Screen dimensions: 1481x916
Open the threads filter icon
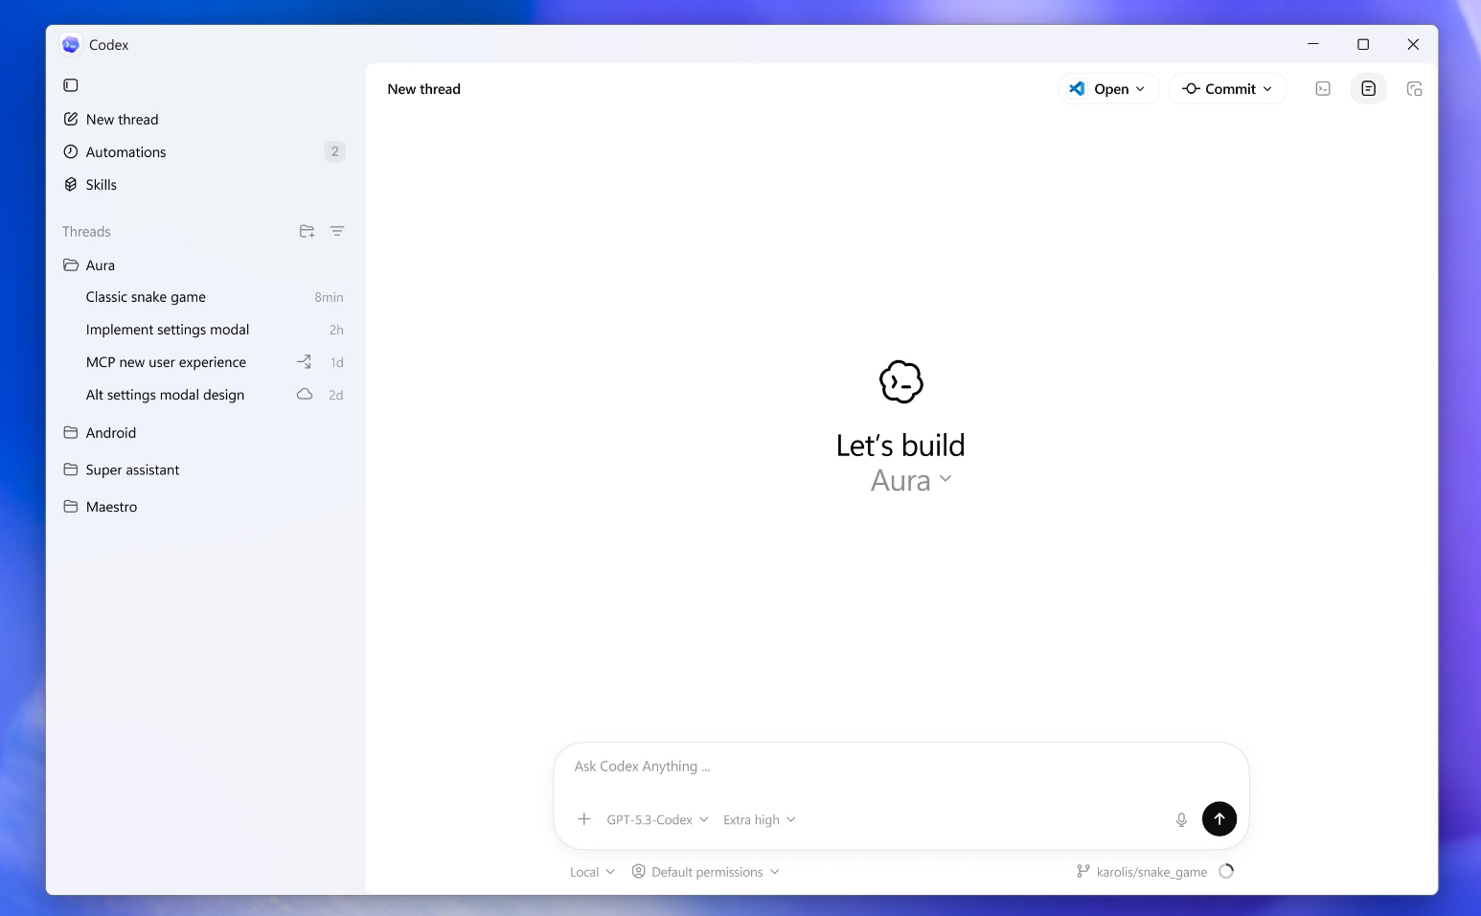pyautogui.click(x=337, y=231)
